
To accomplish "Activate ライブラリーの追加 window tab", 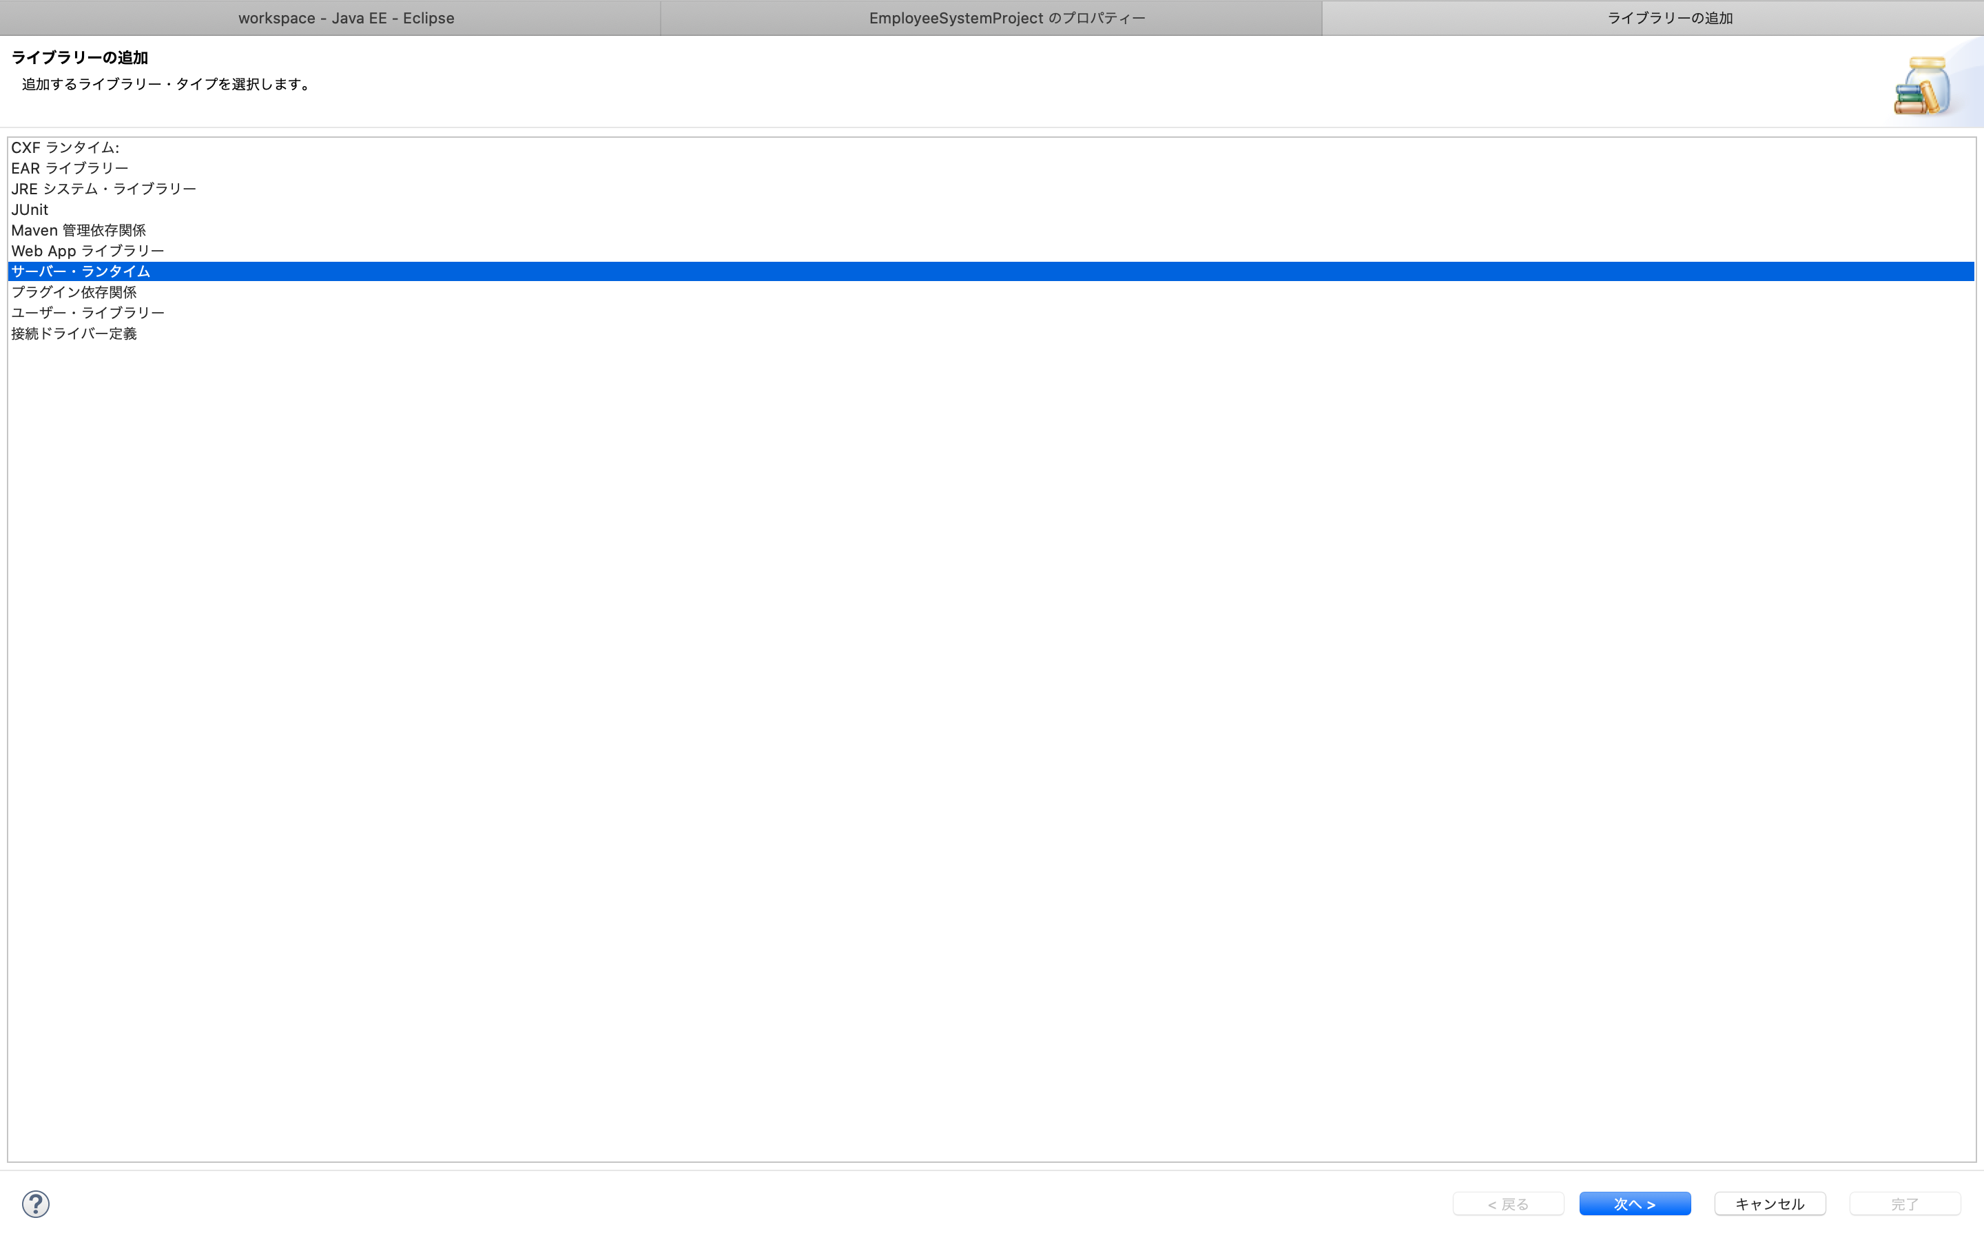I will pos(1669,18).
